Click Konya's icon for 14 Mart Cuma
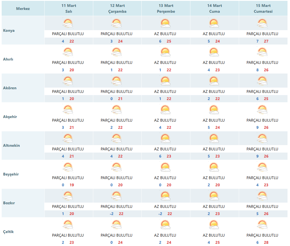Viewport: 290px width, 246px height. 214,23
